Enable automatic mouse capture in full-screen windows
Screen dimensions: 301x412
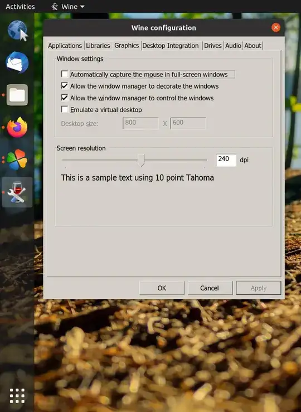tap(65, 74)
